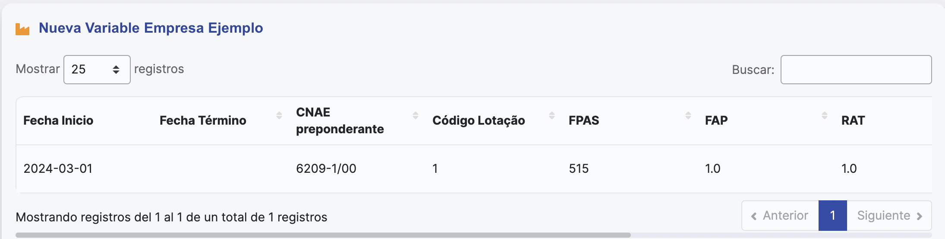Click inside the Buscar search field

pos(856,70)
